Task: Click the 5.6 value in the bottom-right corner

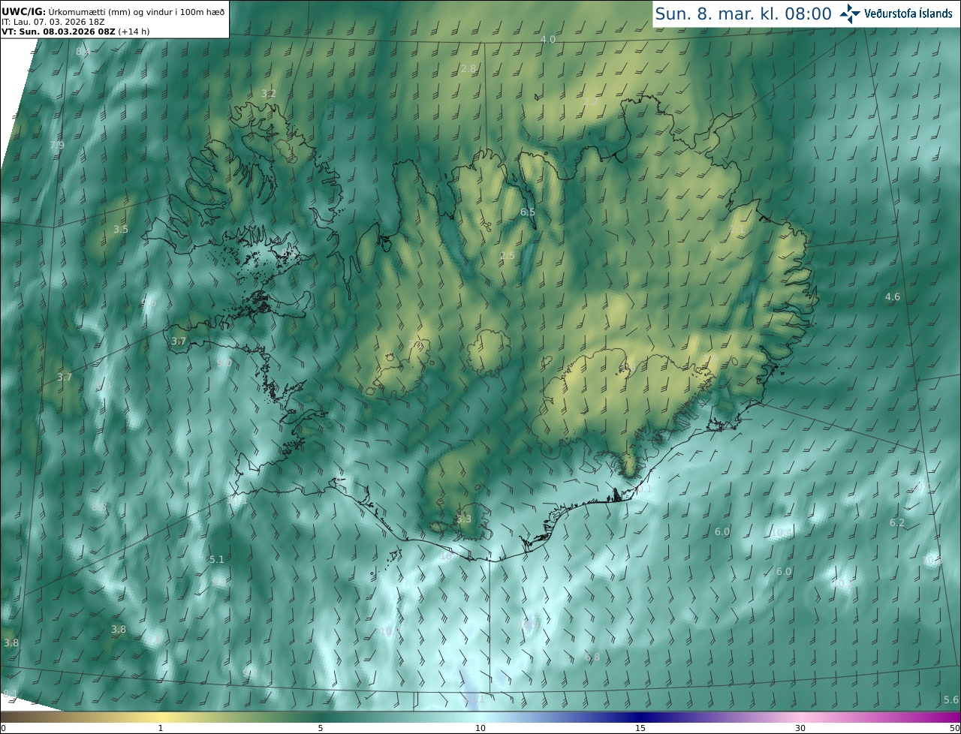Action: point(951,699)
